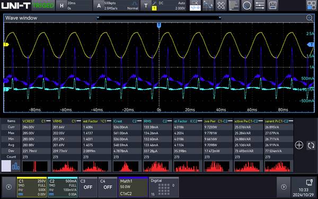The image size is (318, 199).
Task: Remove the Reactive Pw C1-C2 column
Action: tap(261, 121)
